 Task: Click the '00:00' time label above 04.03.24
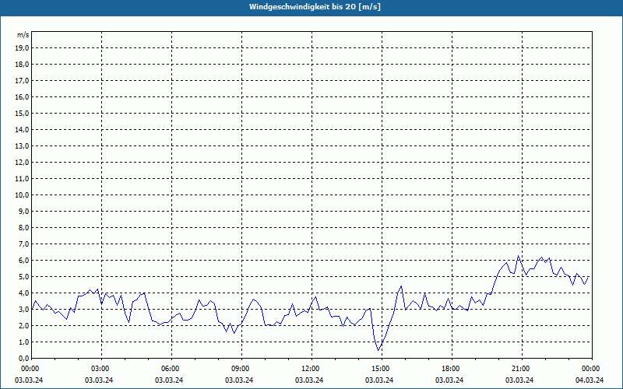(592, 369)
